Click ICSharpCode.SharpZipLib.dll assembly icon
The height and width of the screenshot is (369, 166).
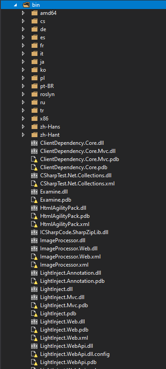coord(34,232)
